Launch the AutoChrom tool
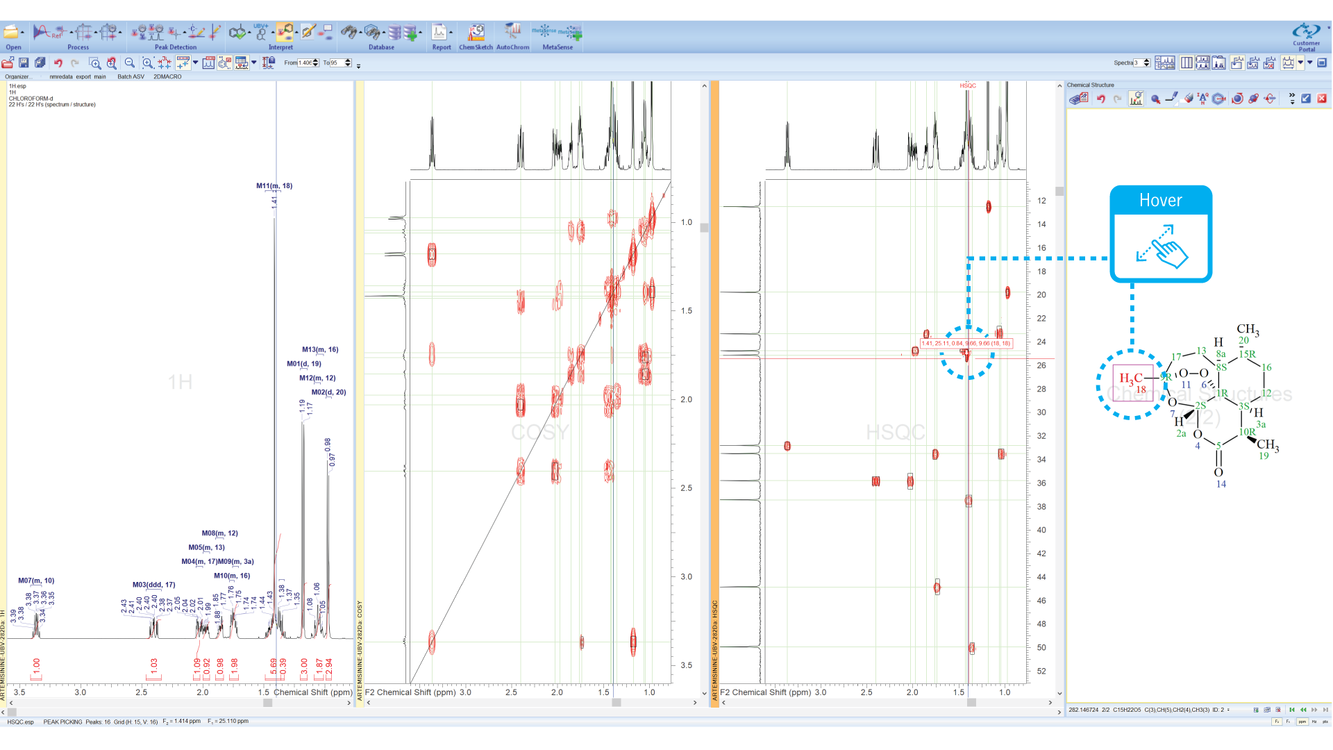Viewport: 1333px width, 750px height. 513,32
